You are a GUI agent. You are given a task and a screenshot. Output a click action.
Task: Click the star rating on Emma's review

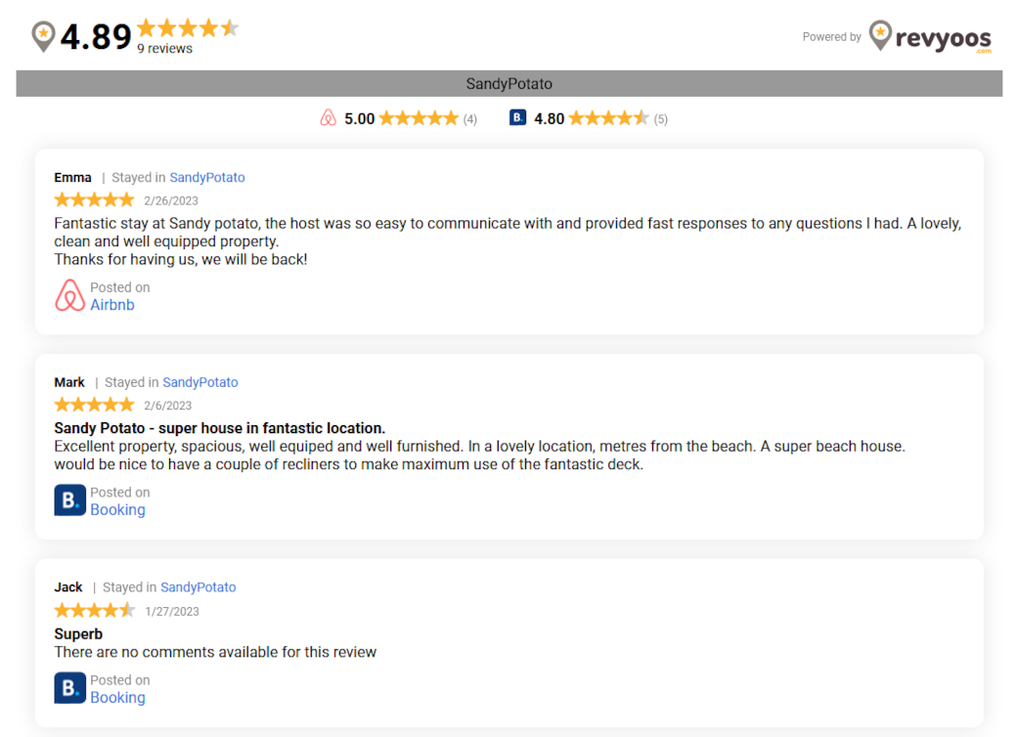[94, 199]
